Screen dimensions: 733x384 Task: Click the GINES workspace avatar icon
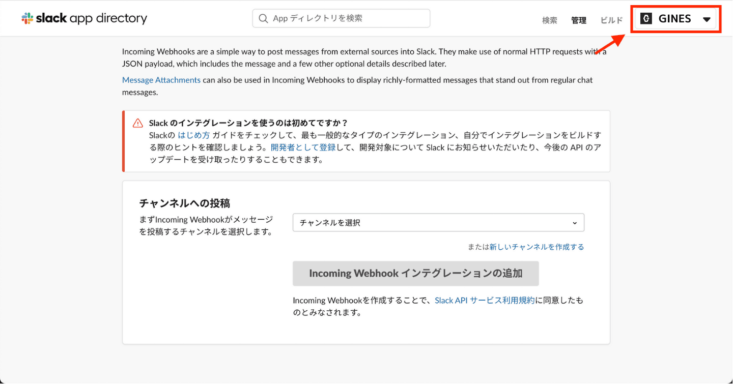click(x=646, y=19)
